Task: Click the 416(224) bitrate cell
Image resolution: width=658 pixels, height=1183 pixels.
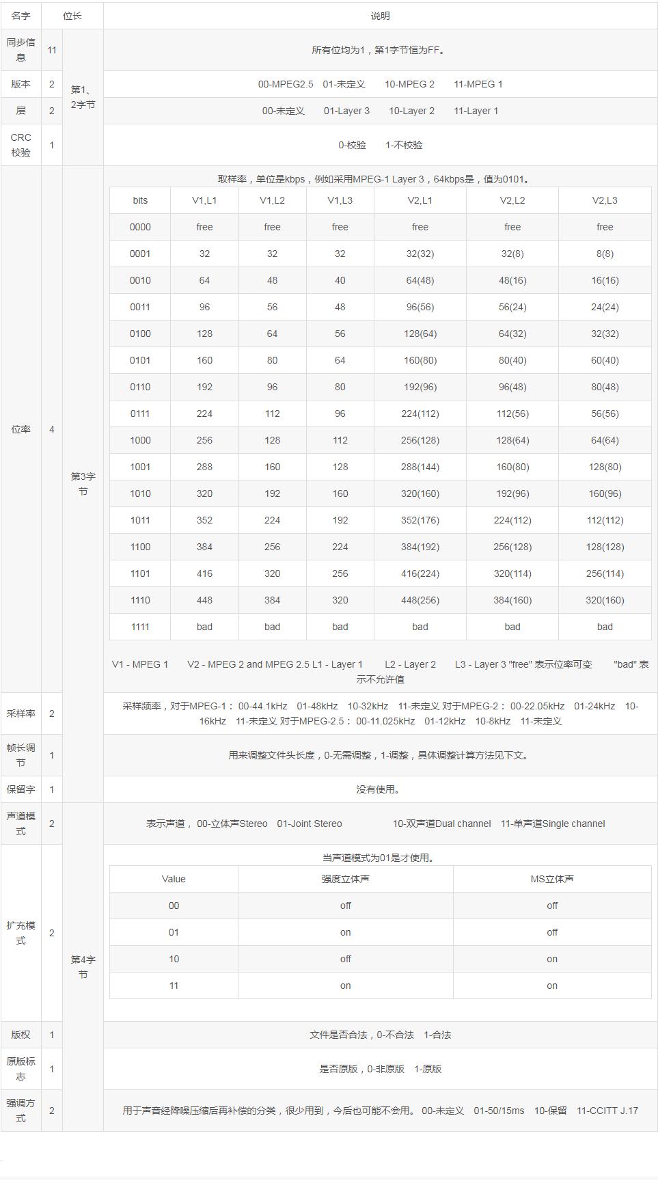Action: pos(420,573)
